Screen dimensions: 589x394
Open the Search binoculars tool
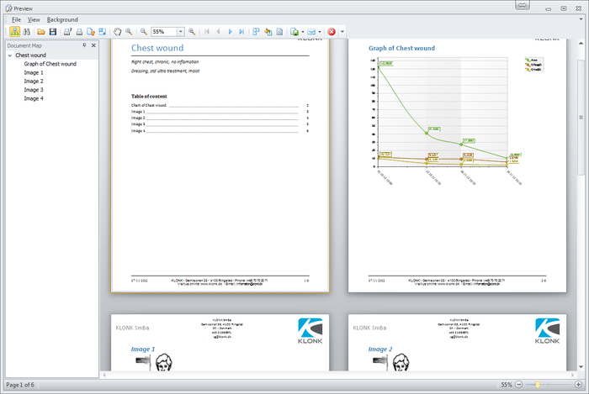coord(26,32)
